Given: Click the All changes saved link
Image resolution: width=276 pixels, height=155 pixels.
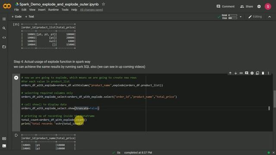Looking at the screenshot, I should (91, 9).
